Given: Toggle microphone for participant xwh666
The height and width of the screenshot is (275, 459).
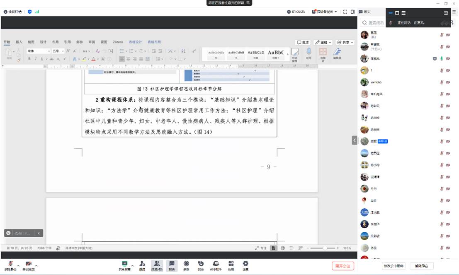Looking at the screenshot, I should [442, 82].
